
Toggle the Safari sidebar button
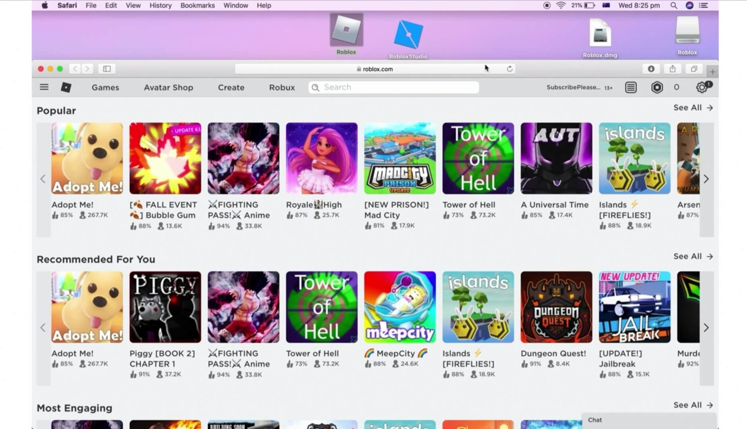pos(107,69)
